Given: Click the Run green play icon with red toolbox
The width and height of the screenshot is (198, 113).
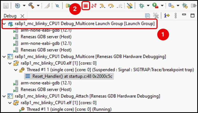Looking at the screenshot, I should click(x=155, y=6).
